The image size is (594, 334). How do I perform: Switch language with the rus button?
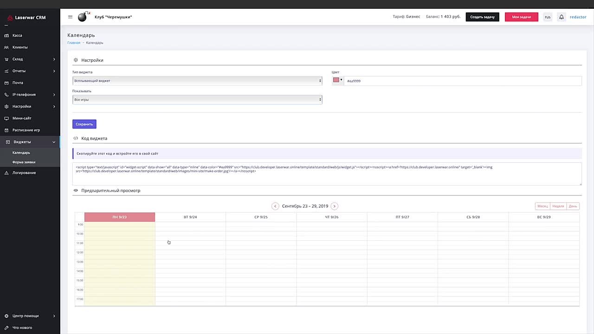[x=548, y=17]
